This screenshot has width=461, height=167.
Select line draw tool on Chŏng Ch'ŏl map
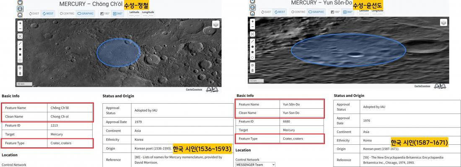pos(20,44)
